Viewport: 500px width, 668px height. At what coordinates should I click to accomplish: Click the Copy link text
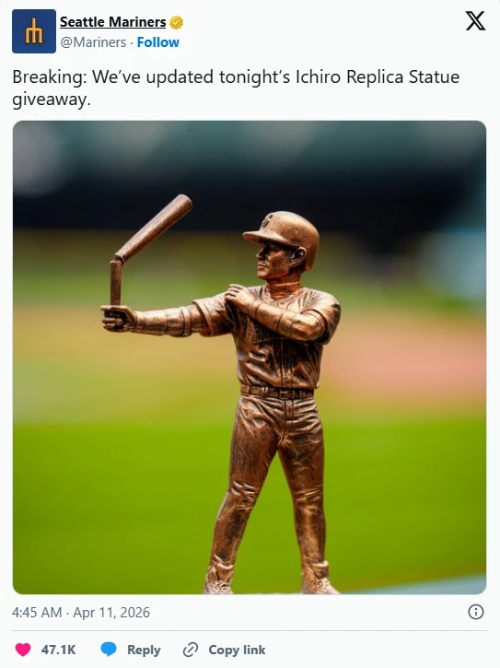coord(237,650)
